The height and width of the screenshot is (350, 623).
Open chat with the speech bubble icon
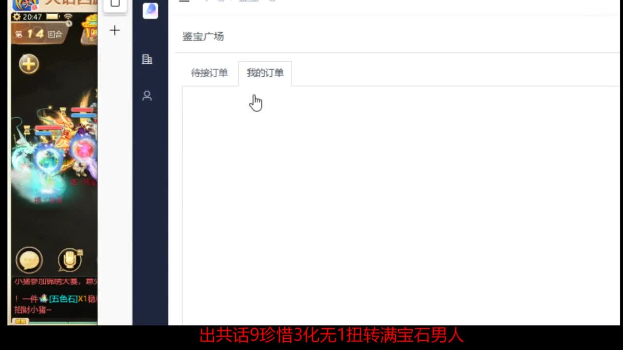(x=29, y=261)
